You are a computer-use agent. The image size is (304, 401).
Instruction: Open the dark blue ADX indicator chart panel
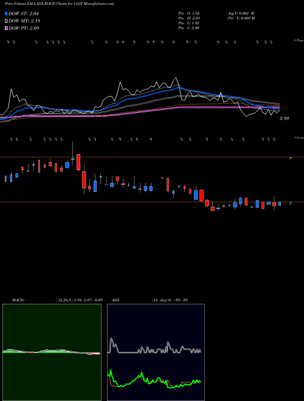click(156, 352)
